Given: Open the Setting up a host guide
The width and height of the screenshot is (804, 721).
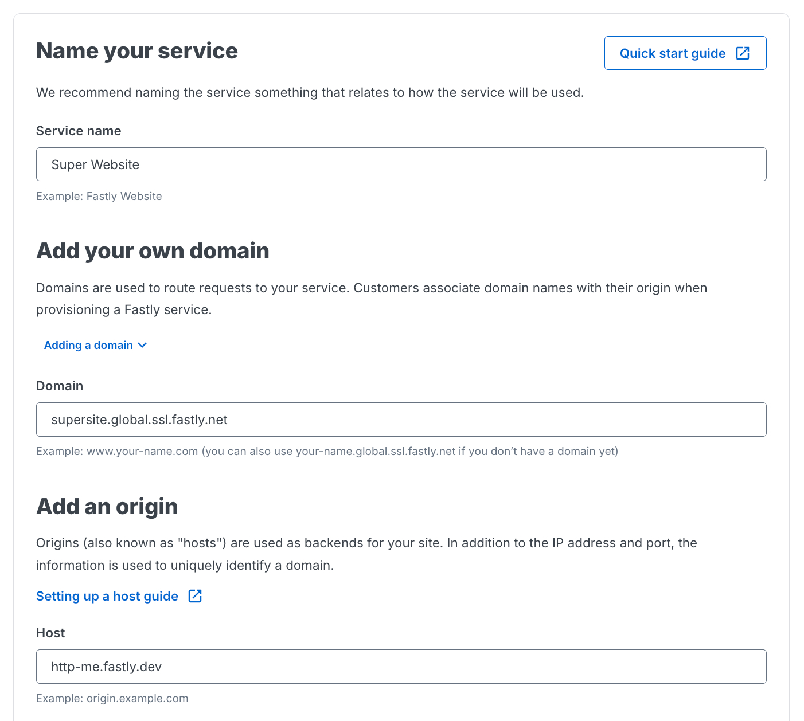Looking at the screenshot, I should (x=107, y=596).
